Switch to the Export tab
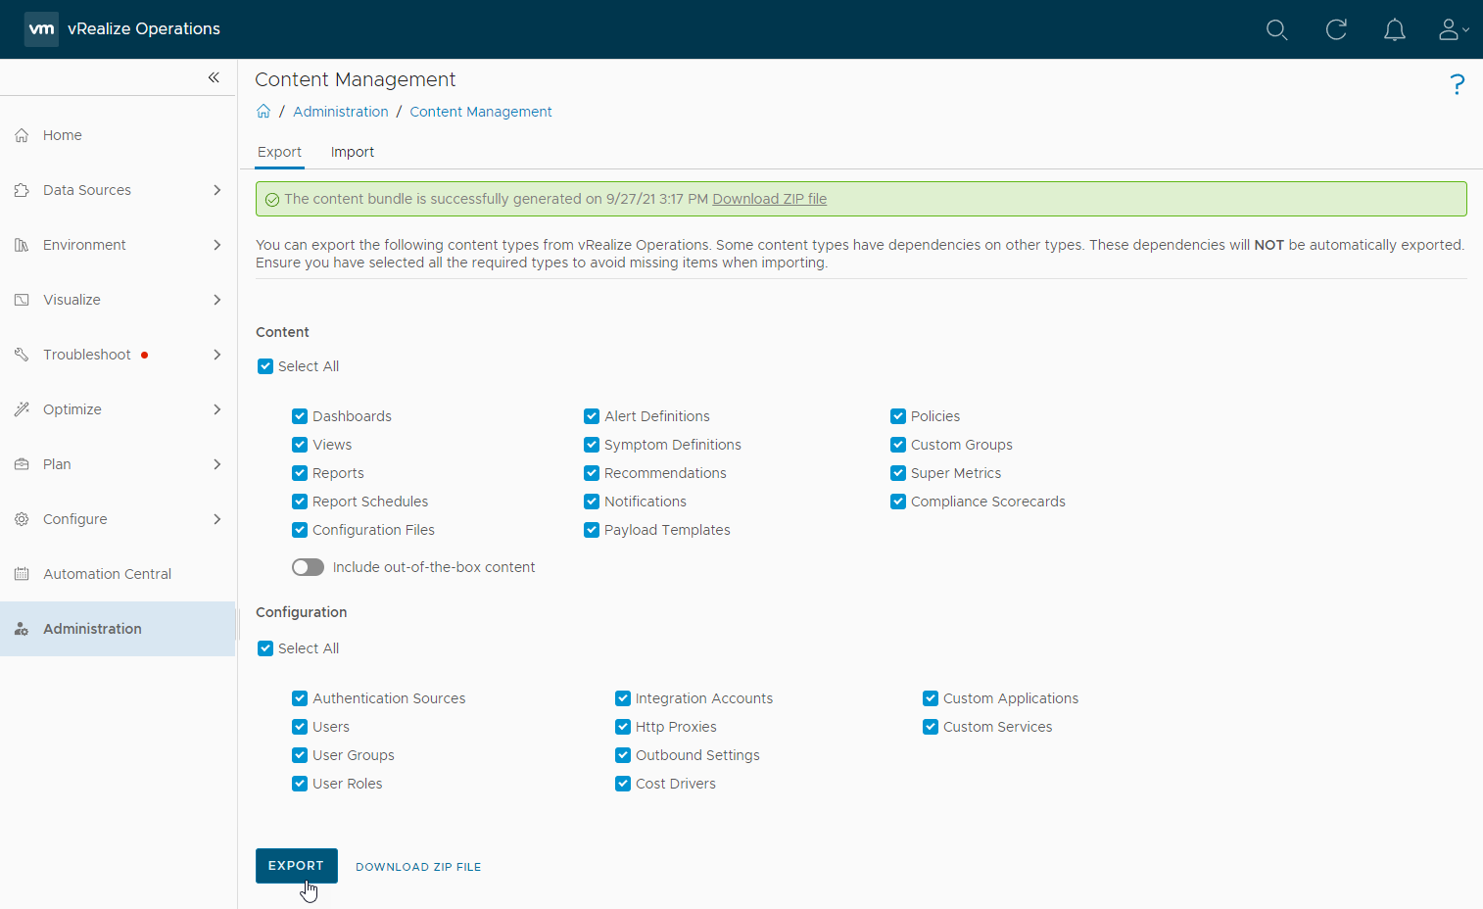The image size is (1483, 909). [x=279, y=152]
